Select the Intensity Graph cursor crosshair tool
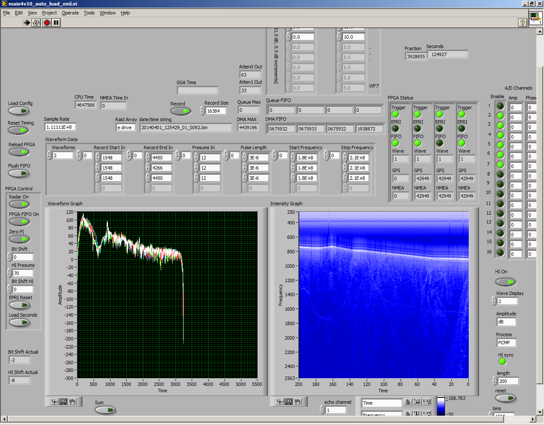544x425 pixels. [279, 402]
